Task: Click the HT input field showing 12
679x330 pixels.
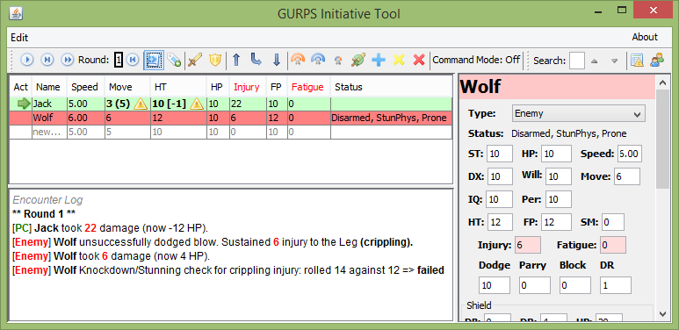Action: 500,222
